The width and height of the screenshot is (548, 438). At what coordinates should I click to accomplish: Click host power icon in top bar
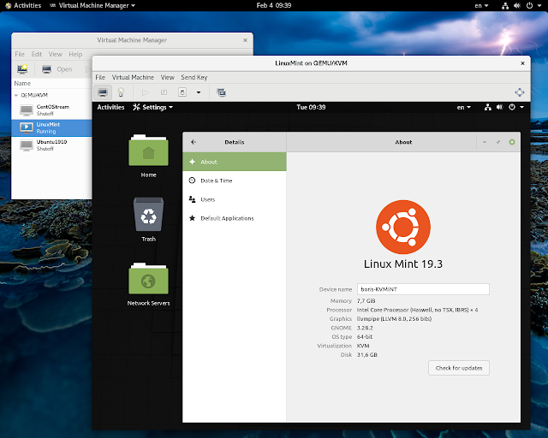[x=529, y=5]
